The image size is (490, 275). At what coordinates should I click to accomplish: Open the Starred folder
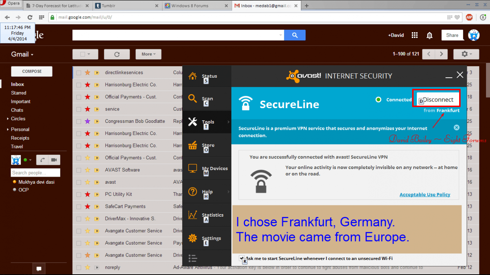(19, 93)
